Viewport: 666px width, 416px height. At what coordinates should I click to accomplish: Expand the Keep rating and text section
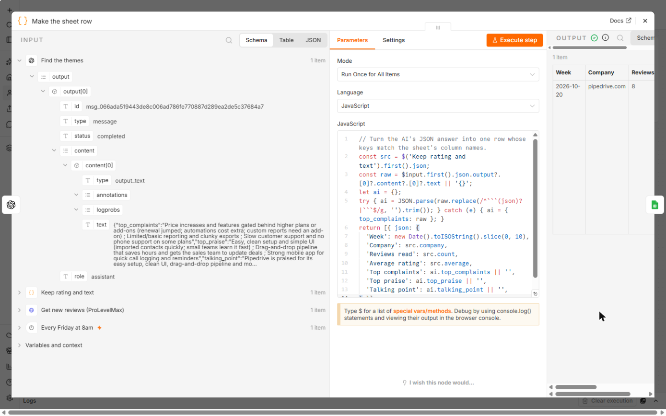coord(19,292)
